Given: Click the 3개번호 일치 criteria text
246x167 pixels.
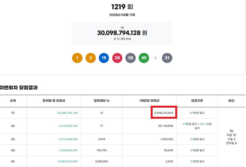Looking at the screenshot, I should click(197, 161).
